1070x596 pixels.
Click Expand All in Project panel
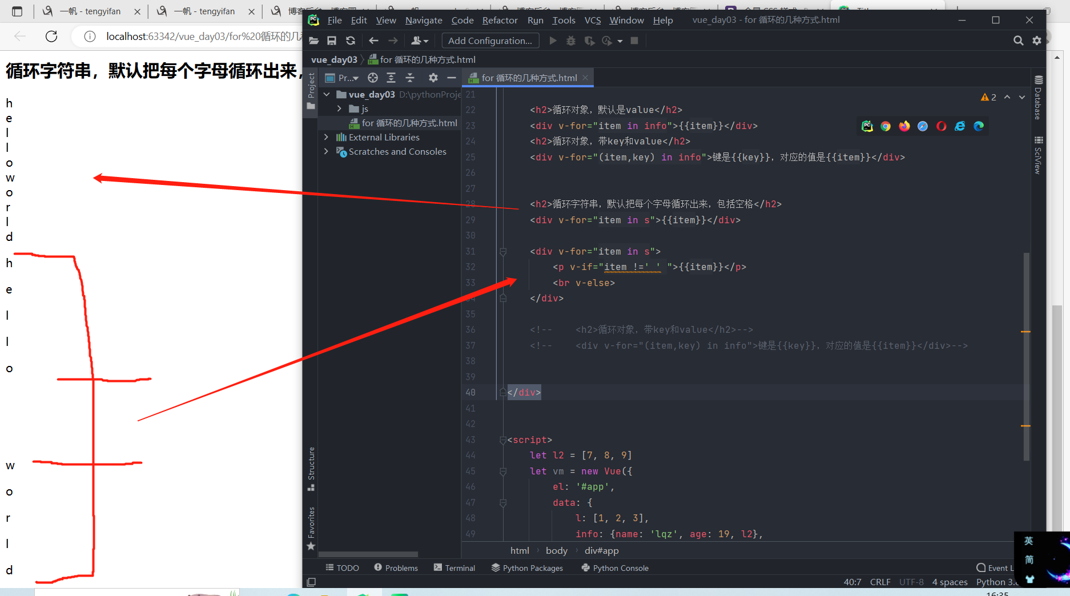pyautogui.click(x=391, y=78)
